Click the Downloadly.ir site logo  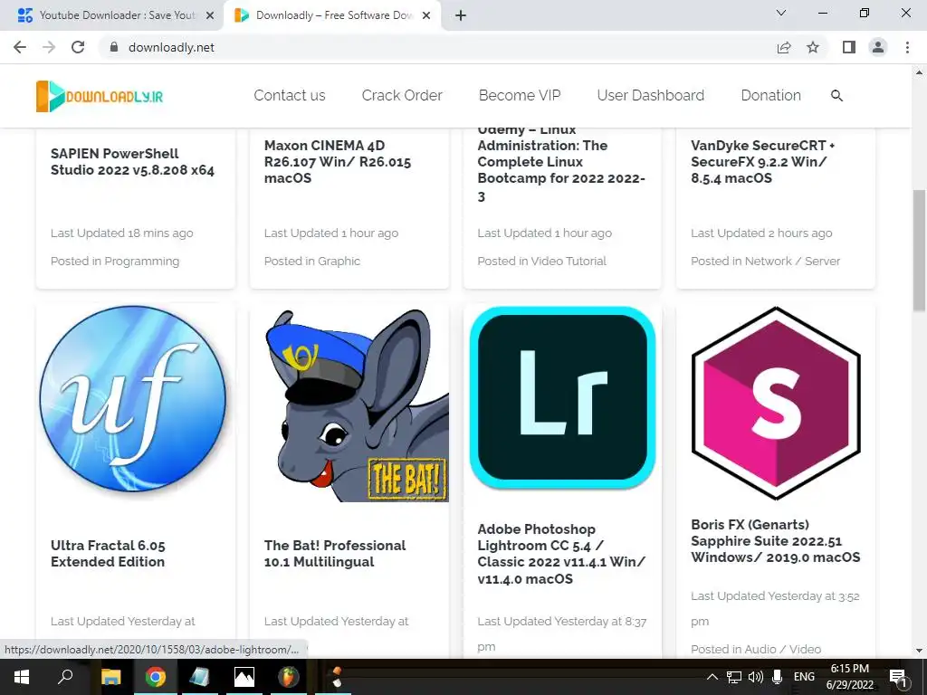(x=100, y=96)
